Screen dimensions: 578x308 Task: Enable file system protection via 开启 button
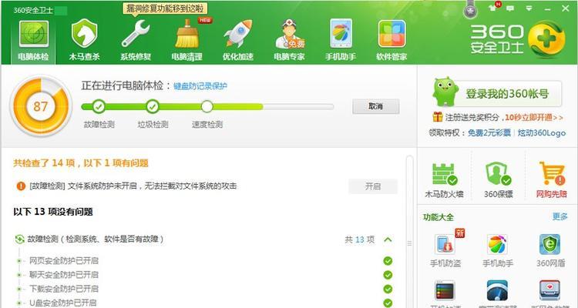[x=373, y=186]
